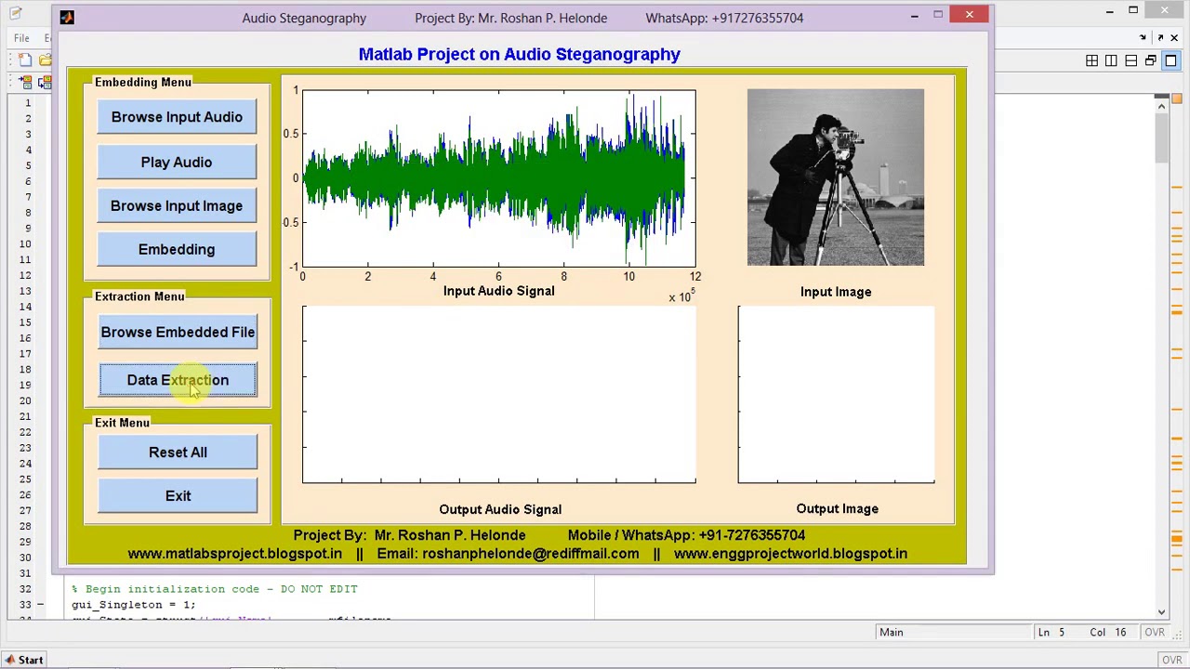This screenshot has height=669, width=1190.
Task: Click the 'Input Image' label
Action: pos(836,292)
